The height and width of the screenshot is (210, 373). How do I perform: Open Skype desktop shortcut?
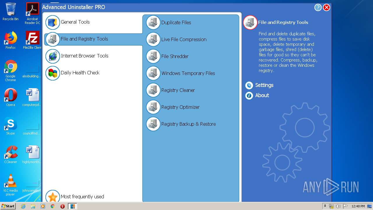[x=10, y=126]
